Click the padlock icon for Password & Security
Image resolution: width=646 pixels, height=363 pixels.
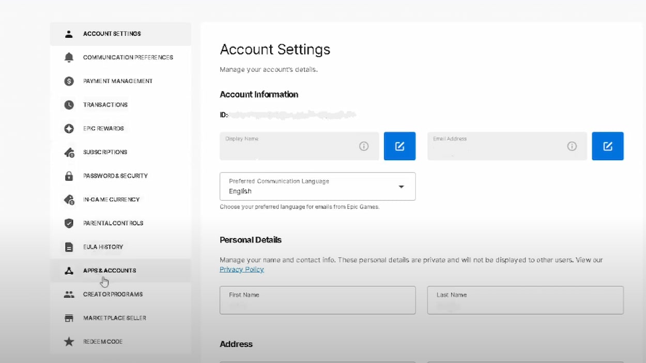[x=69, y=176]
